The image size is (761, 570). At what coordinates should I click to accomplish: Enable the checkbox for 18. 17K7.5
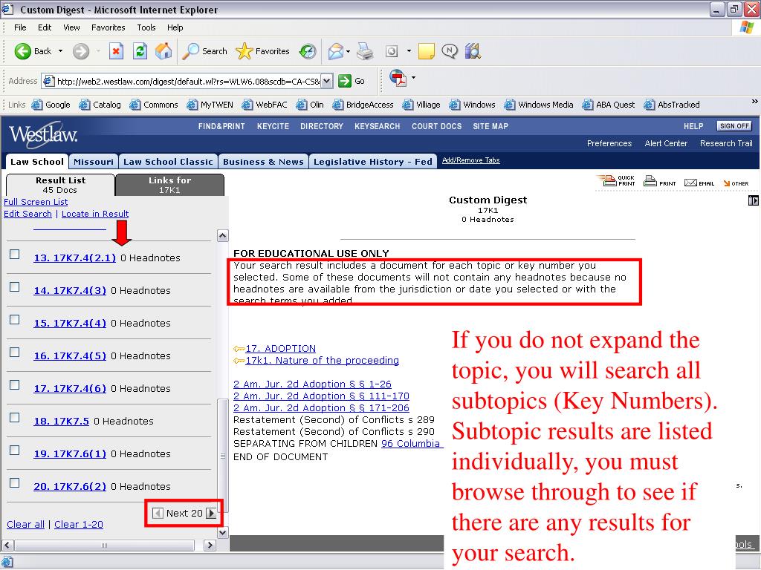pyautogui.click(x=15, y=418)
